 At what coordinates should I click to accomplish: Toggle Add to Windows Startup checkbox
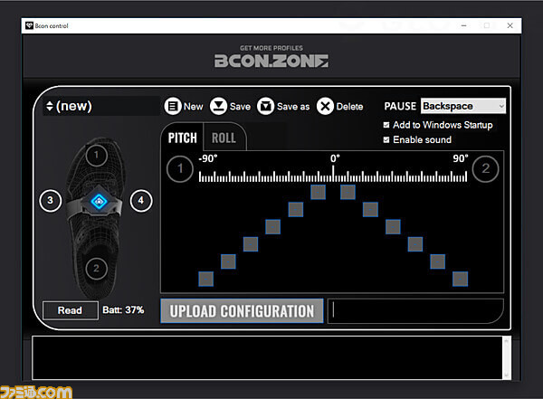coord(386,125)
